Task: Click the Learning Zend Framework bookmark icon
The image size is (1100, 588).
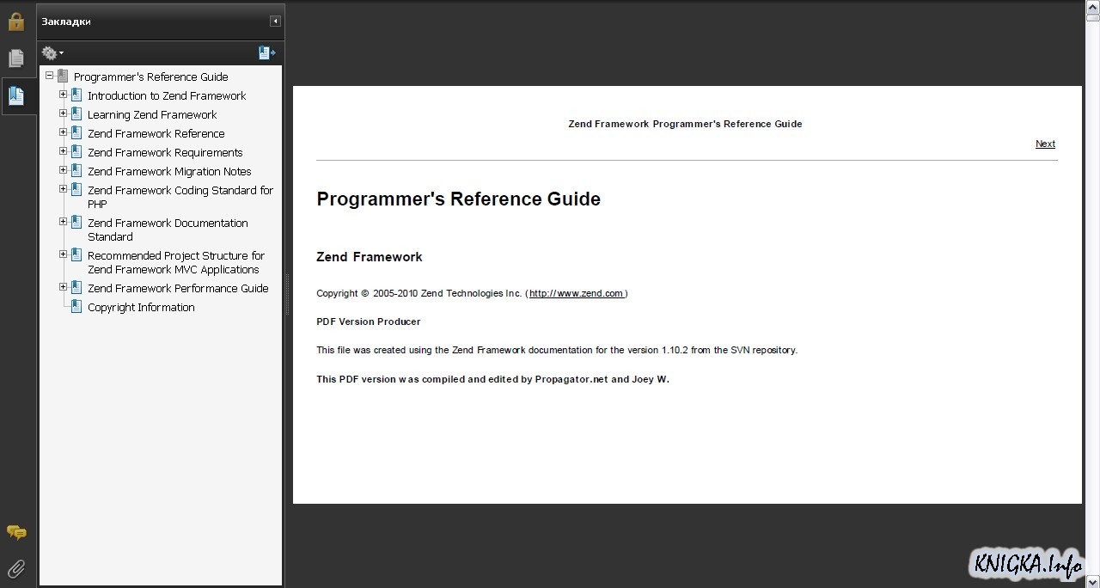Action: coord(76,114)
